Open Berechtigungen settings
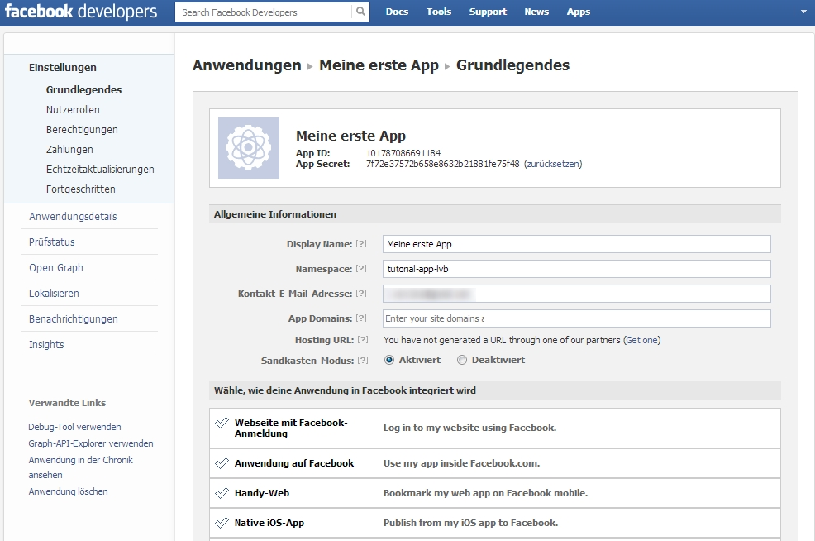815x541 pixels. click(x=82, y=130)
